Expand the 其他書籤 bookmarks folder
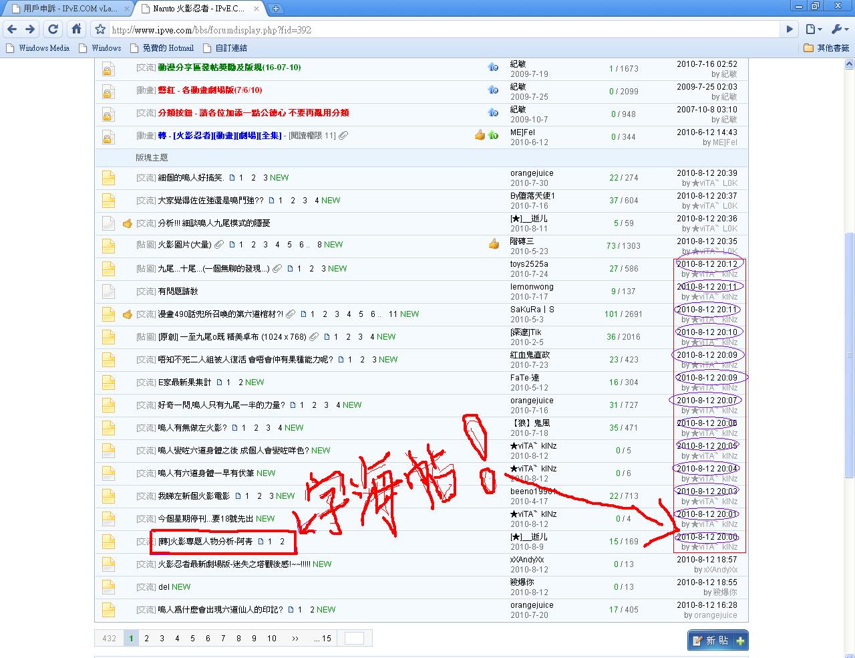The height and width of the screenshot is (658, 855). pyautogui.click(x=826, y=48)
